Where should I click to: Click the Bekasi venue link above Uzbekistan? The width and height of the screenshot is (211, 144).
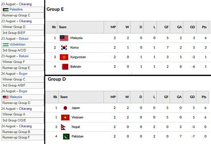coord(24,39)
